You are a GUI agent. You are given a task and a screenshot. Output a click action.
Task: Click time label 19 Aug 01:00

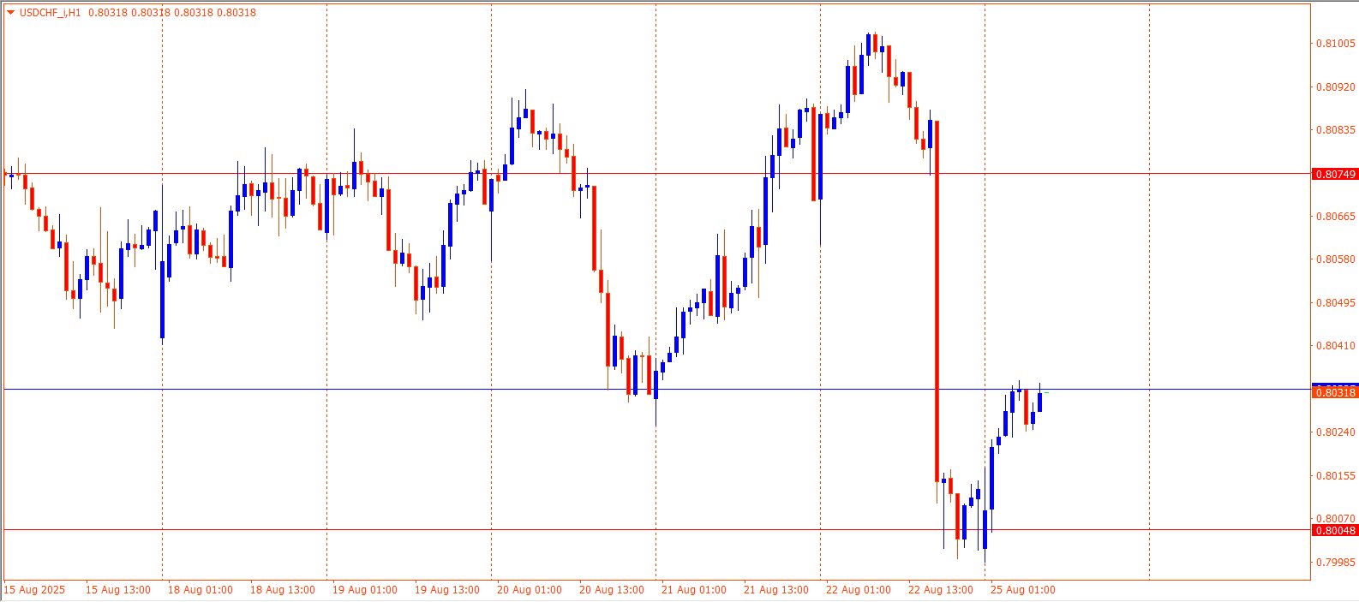pos(365,590)
